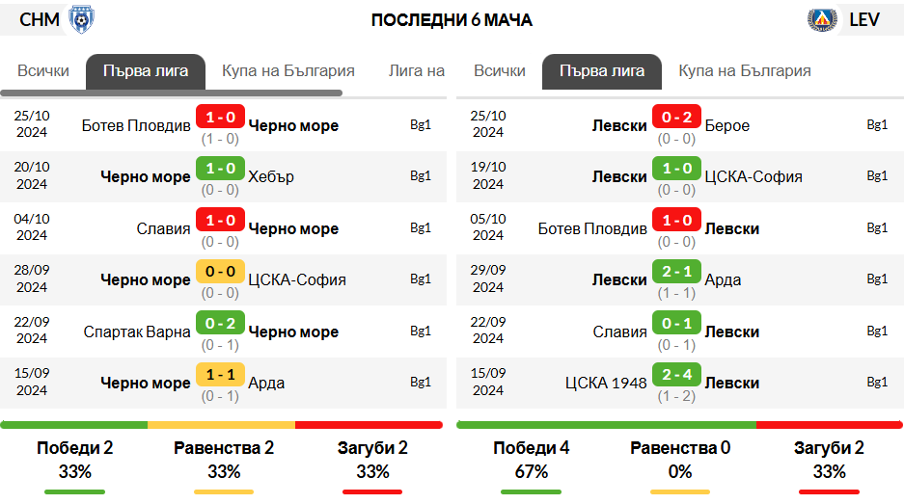
Task: Click the horizontal tab scrollbar under left tabs
Action: (x=171, y=93)
